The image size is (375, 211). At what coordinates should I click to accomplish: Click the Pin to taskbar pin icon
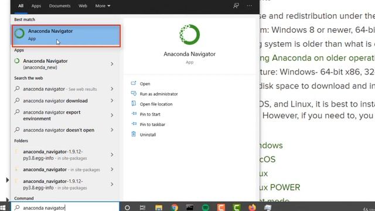coord(134,124)
